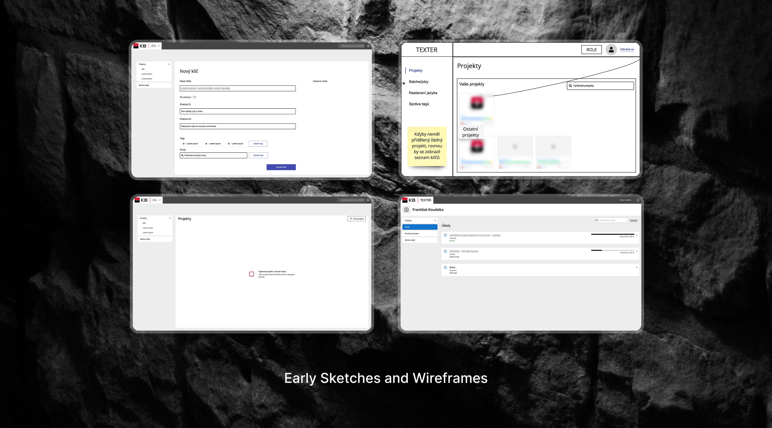
Task: Click the Odhlásit se link
Action: [x=627, y=49]
